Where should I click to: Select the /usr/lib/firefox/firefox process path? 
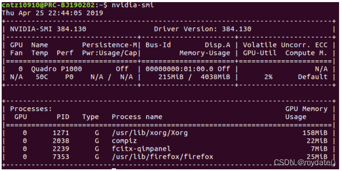pos(163,157)
